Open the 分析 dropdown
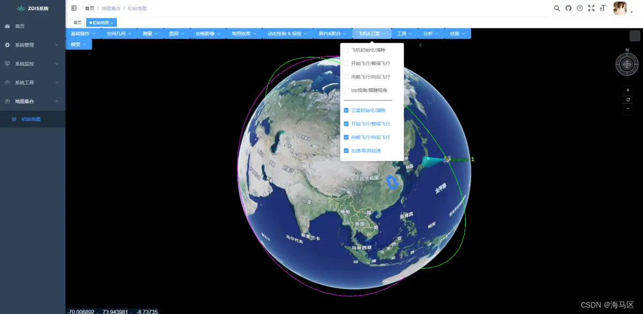 [x=431, y=33]
